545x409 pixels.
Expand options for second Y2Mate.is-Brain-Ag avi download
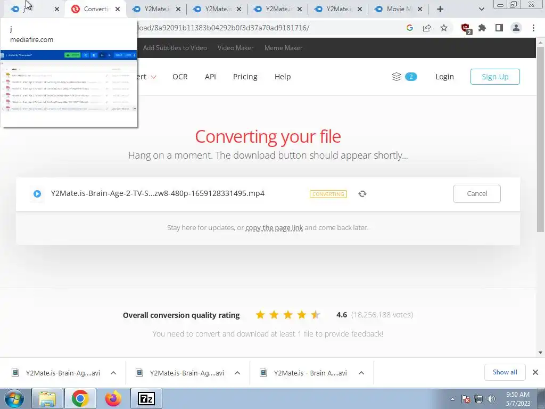point(237,373)
